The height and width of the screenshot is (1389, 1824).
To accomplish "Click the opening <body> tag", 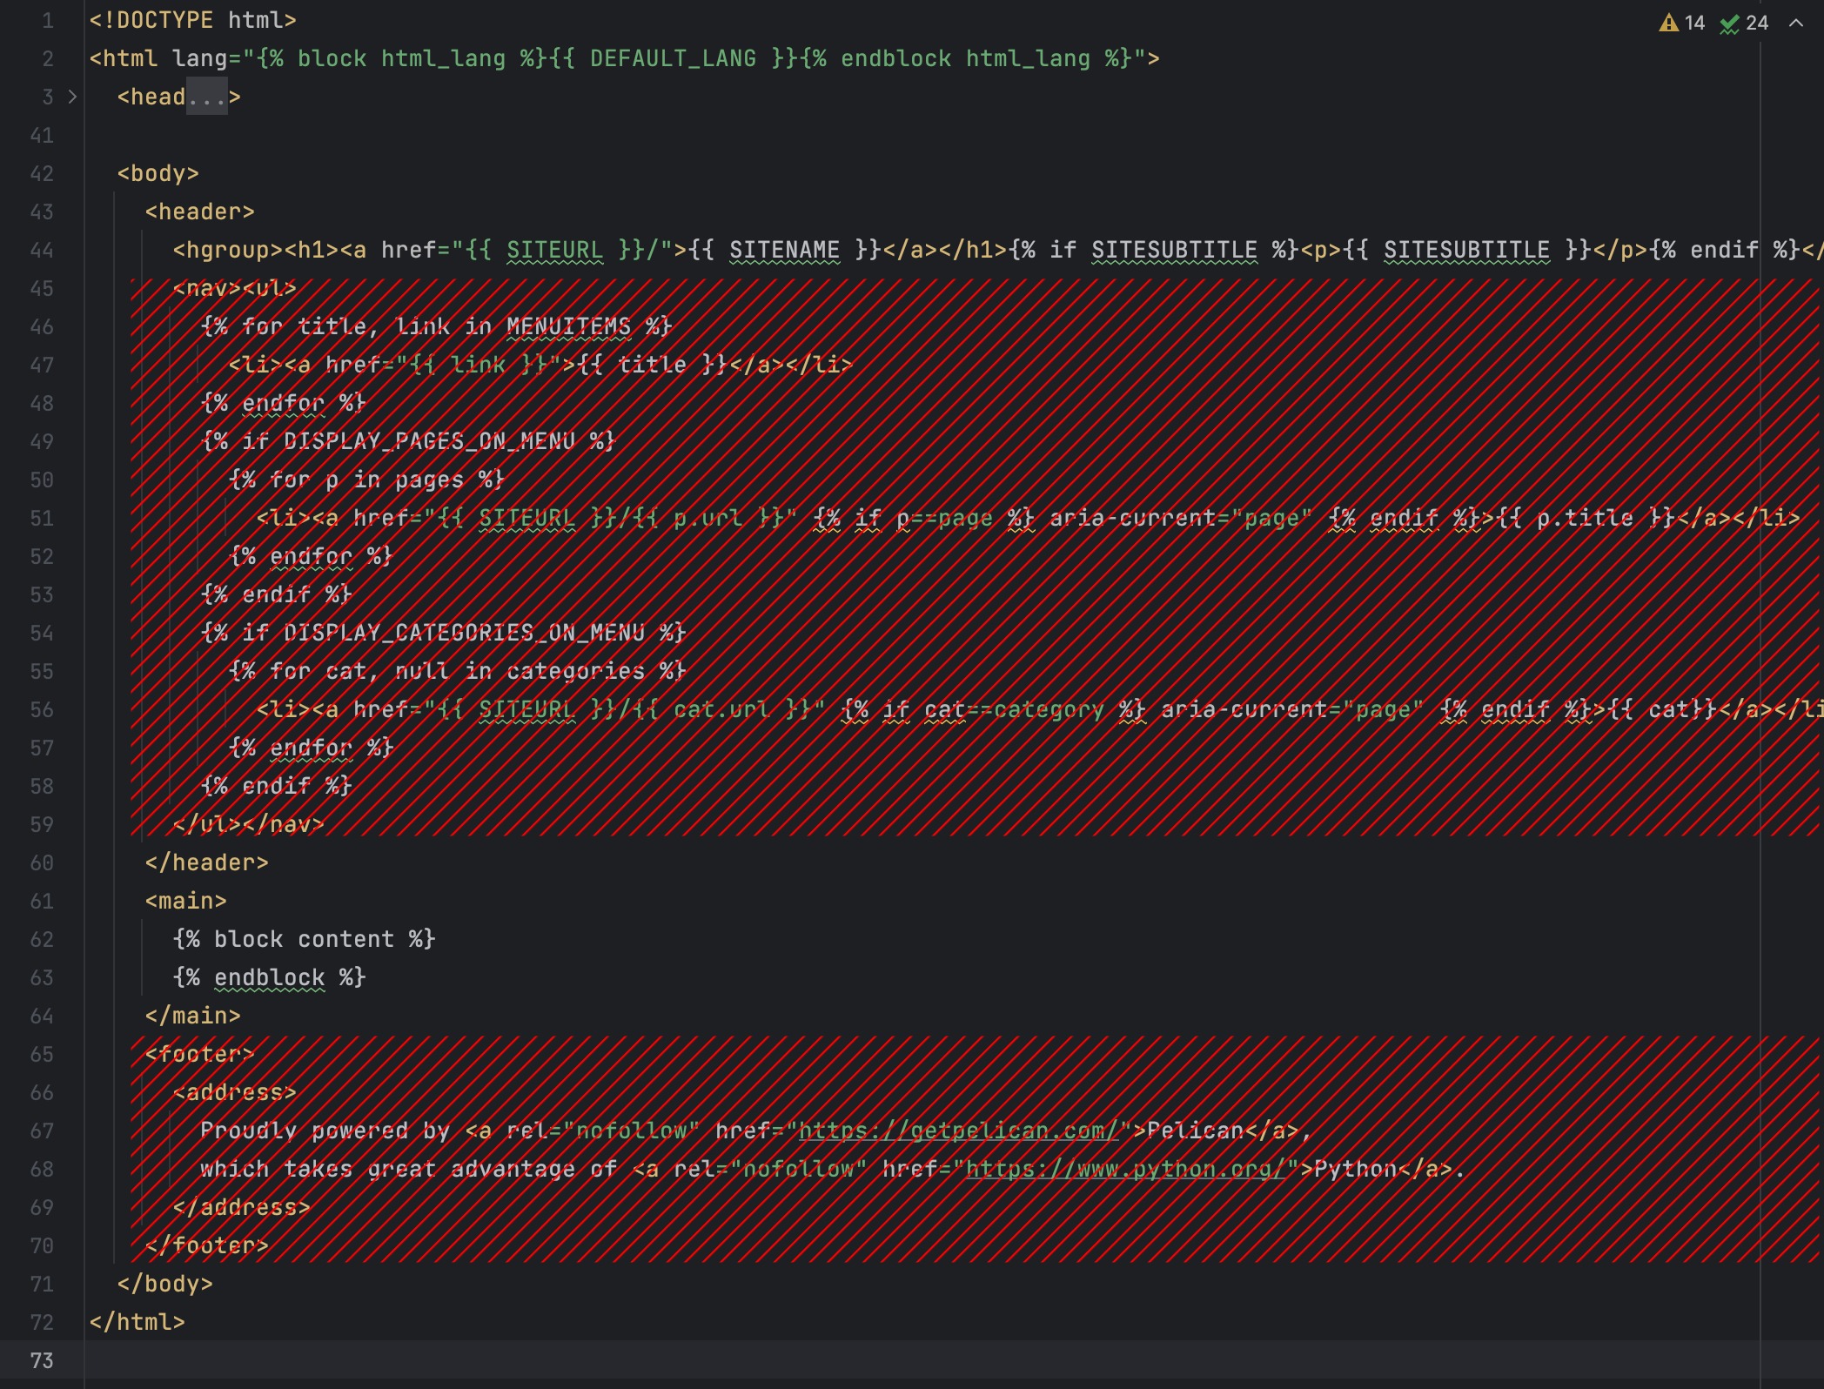I will click(158, 173).
